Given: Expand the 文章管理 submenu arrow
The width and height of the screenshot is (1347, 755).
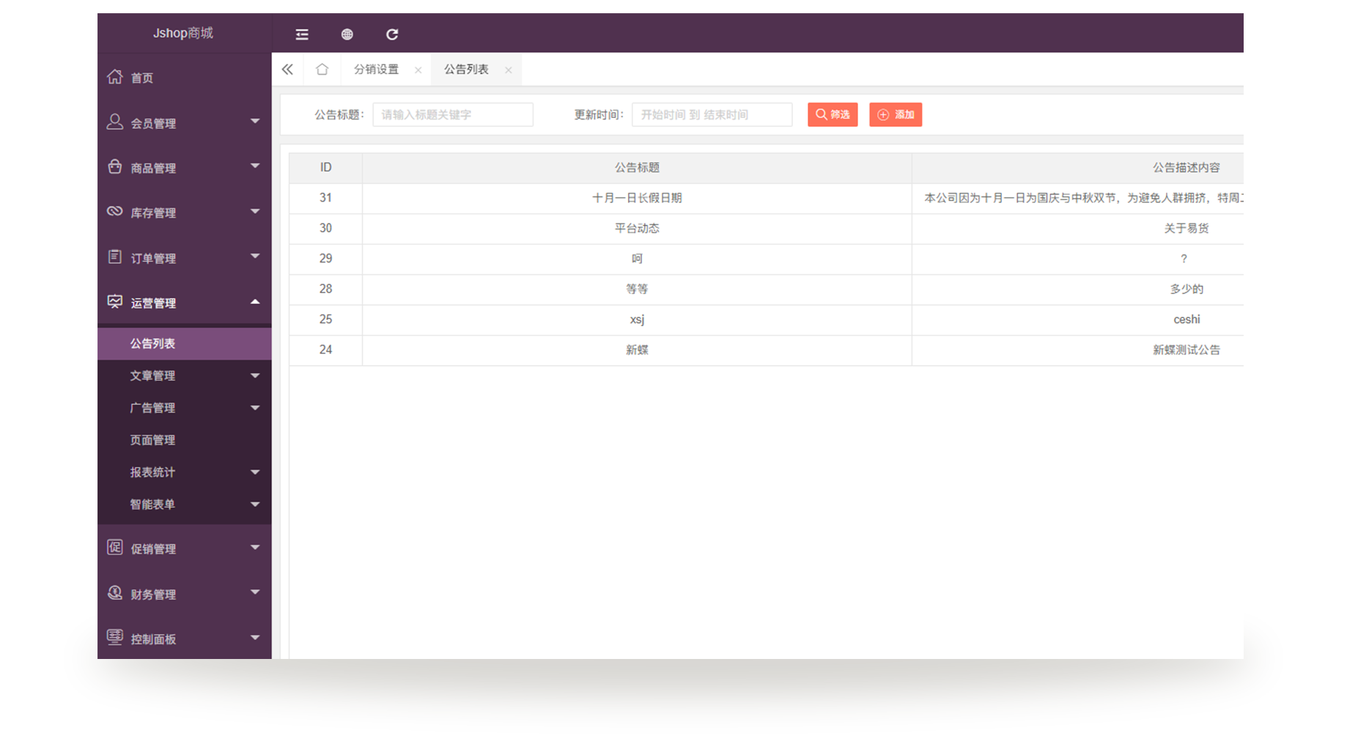Looking at the screenshot, I should tap(255, 376).
